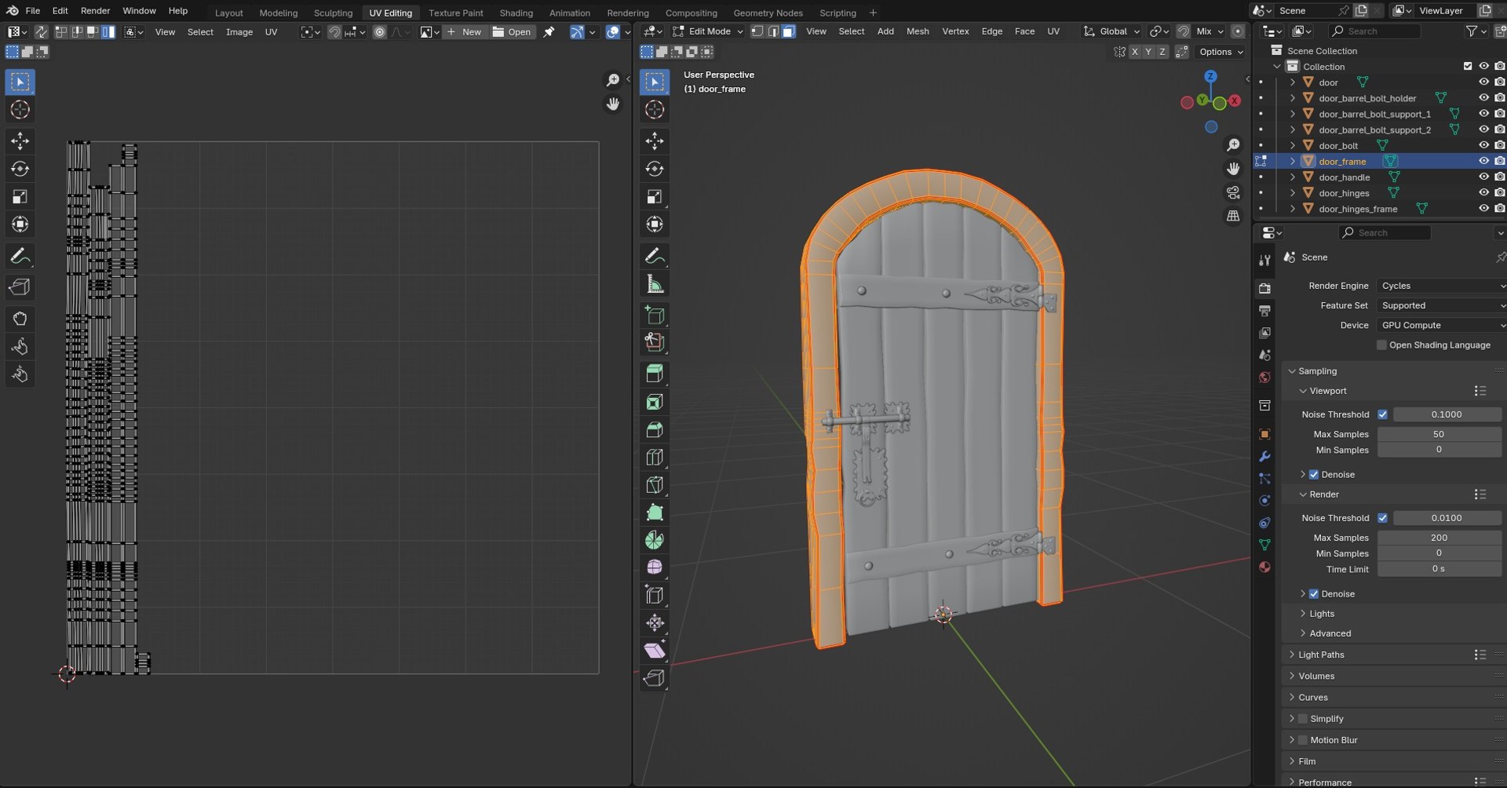
Task: Adjust Viewport Max Samples value field
Action: [1439, 434]
